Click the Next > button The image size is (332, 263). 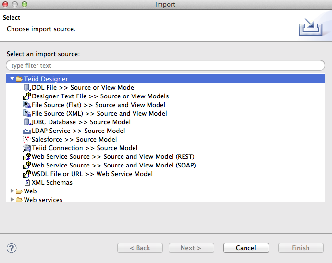point(191,248)
